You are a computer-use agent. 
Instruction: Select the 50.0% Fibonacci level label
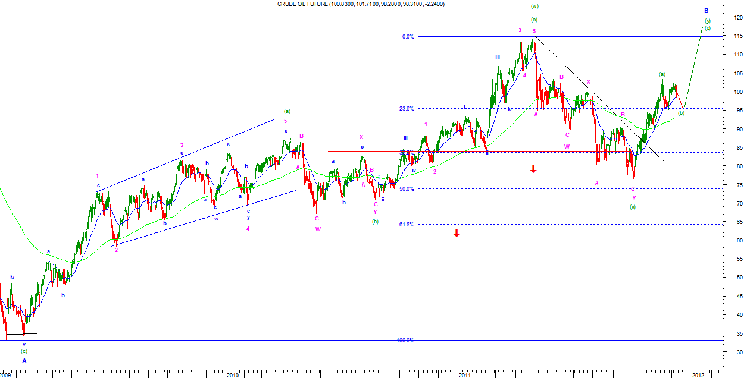407,189
